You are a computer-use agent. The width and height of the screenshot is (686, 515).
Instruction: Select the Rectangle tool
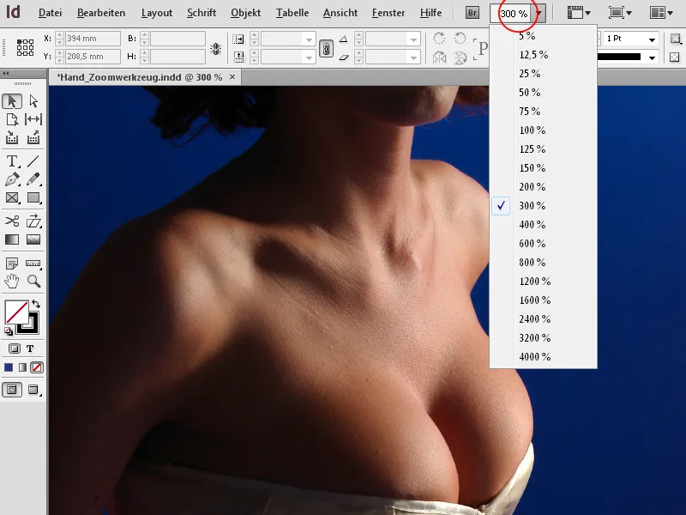point(33,198)
